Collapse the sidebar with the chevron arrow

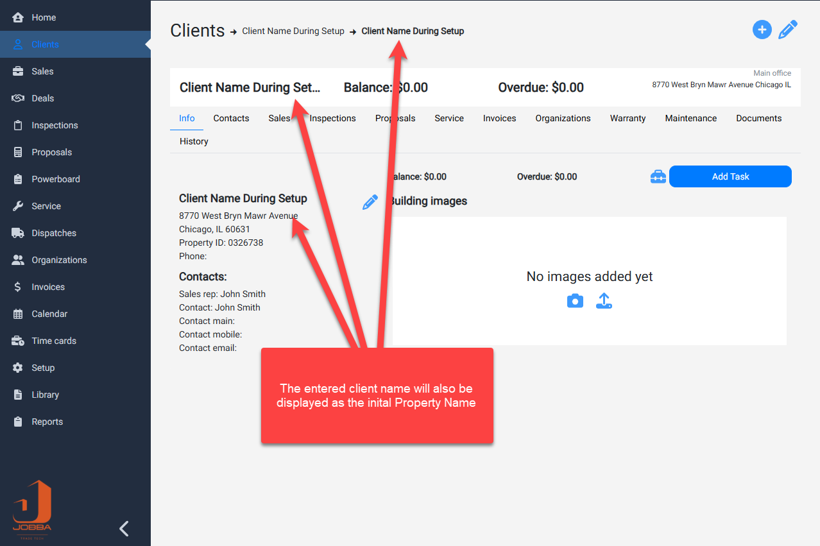tap(124, 528)
